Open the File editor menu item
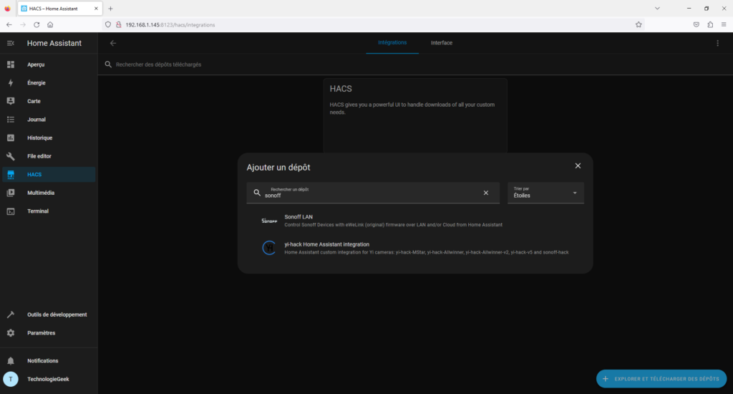 [x=49, y=156]
